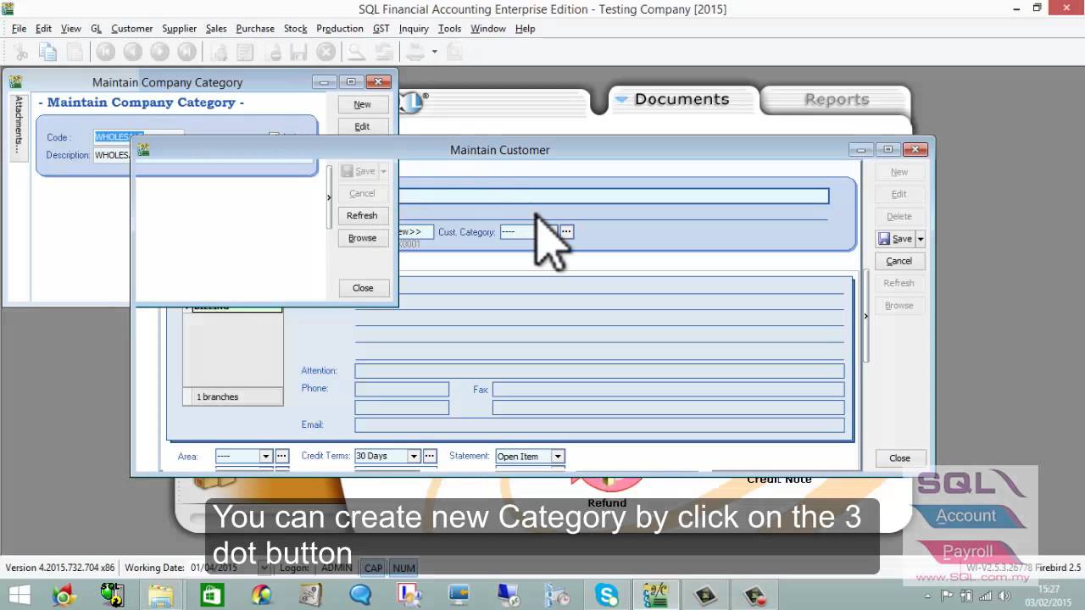The width and height of the screenshot is (1085, 610).
Task: Open the Supplier menu
Action: tap(179, 28)
